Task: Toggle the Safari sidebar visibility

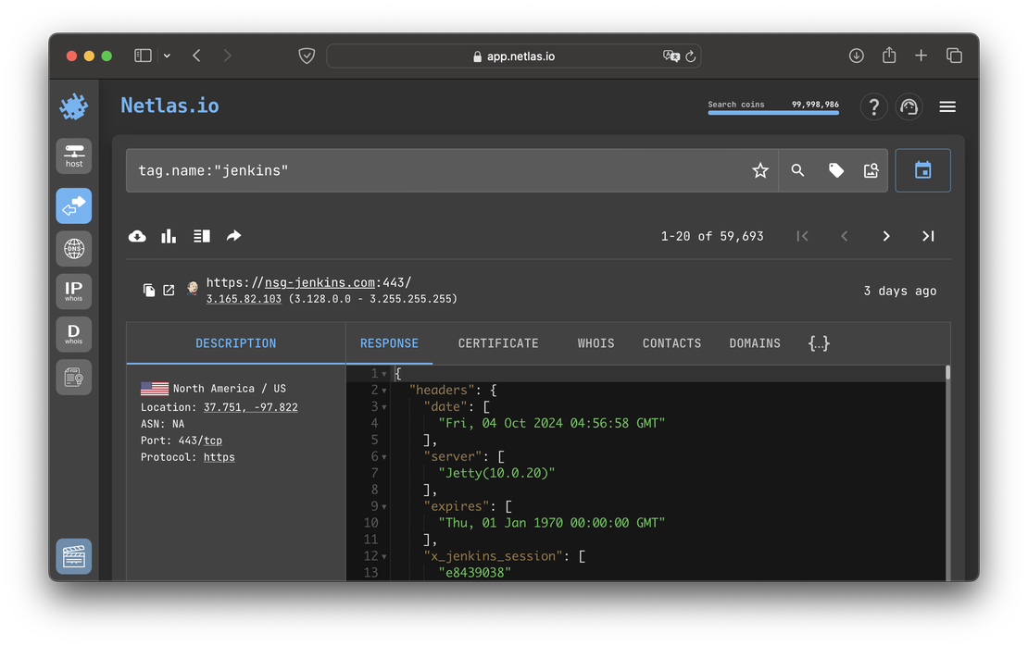Action: coord(143,55)
